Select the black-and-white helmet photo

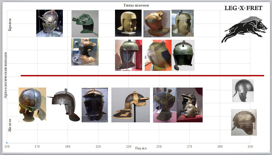tap(243, 90)
